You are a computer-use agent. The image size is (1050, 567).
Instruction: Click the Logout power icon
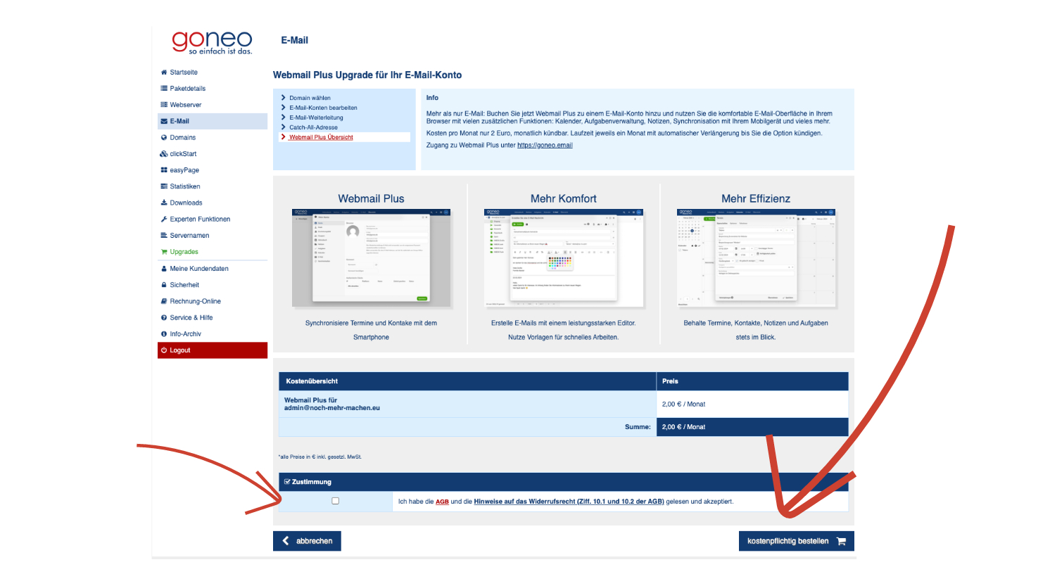pyautogui.click(x=163, y=350)
